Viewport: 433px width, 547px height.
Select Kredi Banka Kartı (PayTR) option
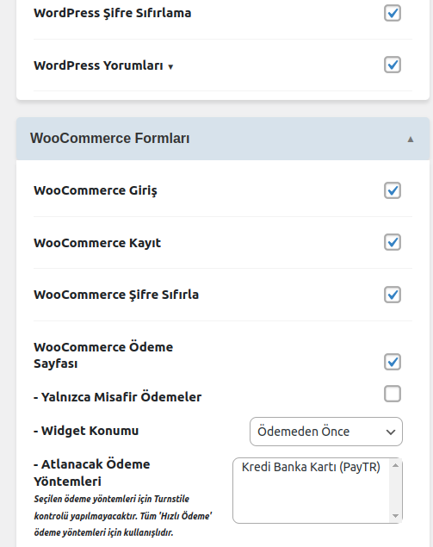[311, 467]
